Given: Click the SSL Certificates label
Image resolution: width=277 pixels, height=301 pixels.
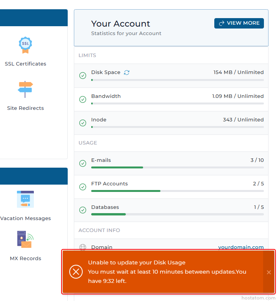Looking at the screenshot, I should 25,64.
